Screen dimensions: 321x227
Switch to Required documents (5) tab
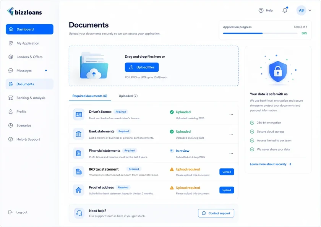tap(90, 96)
